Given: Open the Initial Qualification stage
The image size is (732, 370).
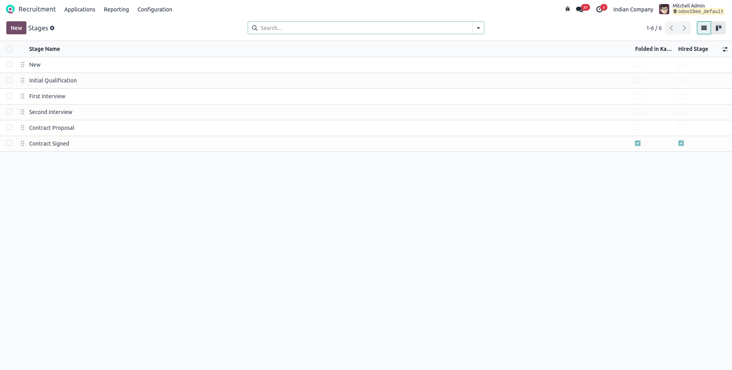Looking at the screenshot, I should [53, 80].
